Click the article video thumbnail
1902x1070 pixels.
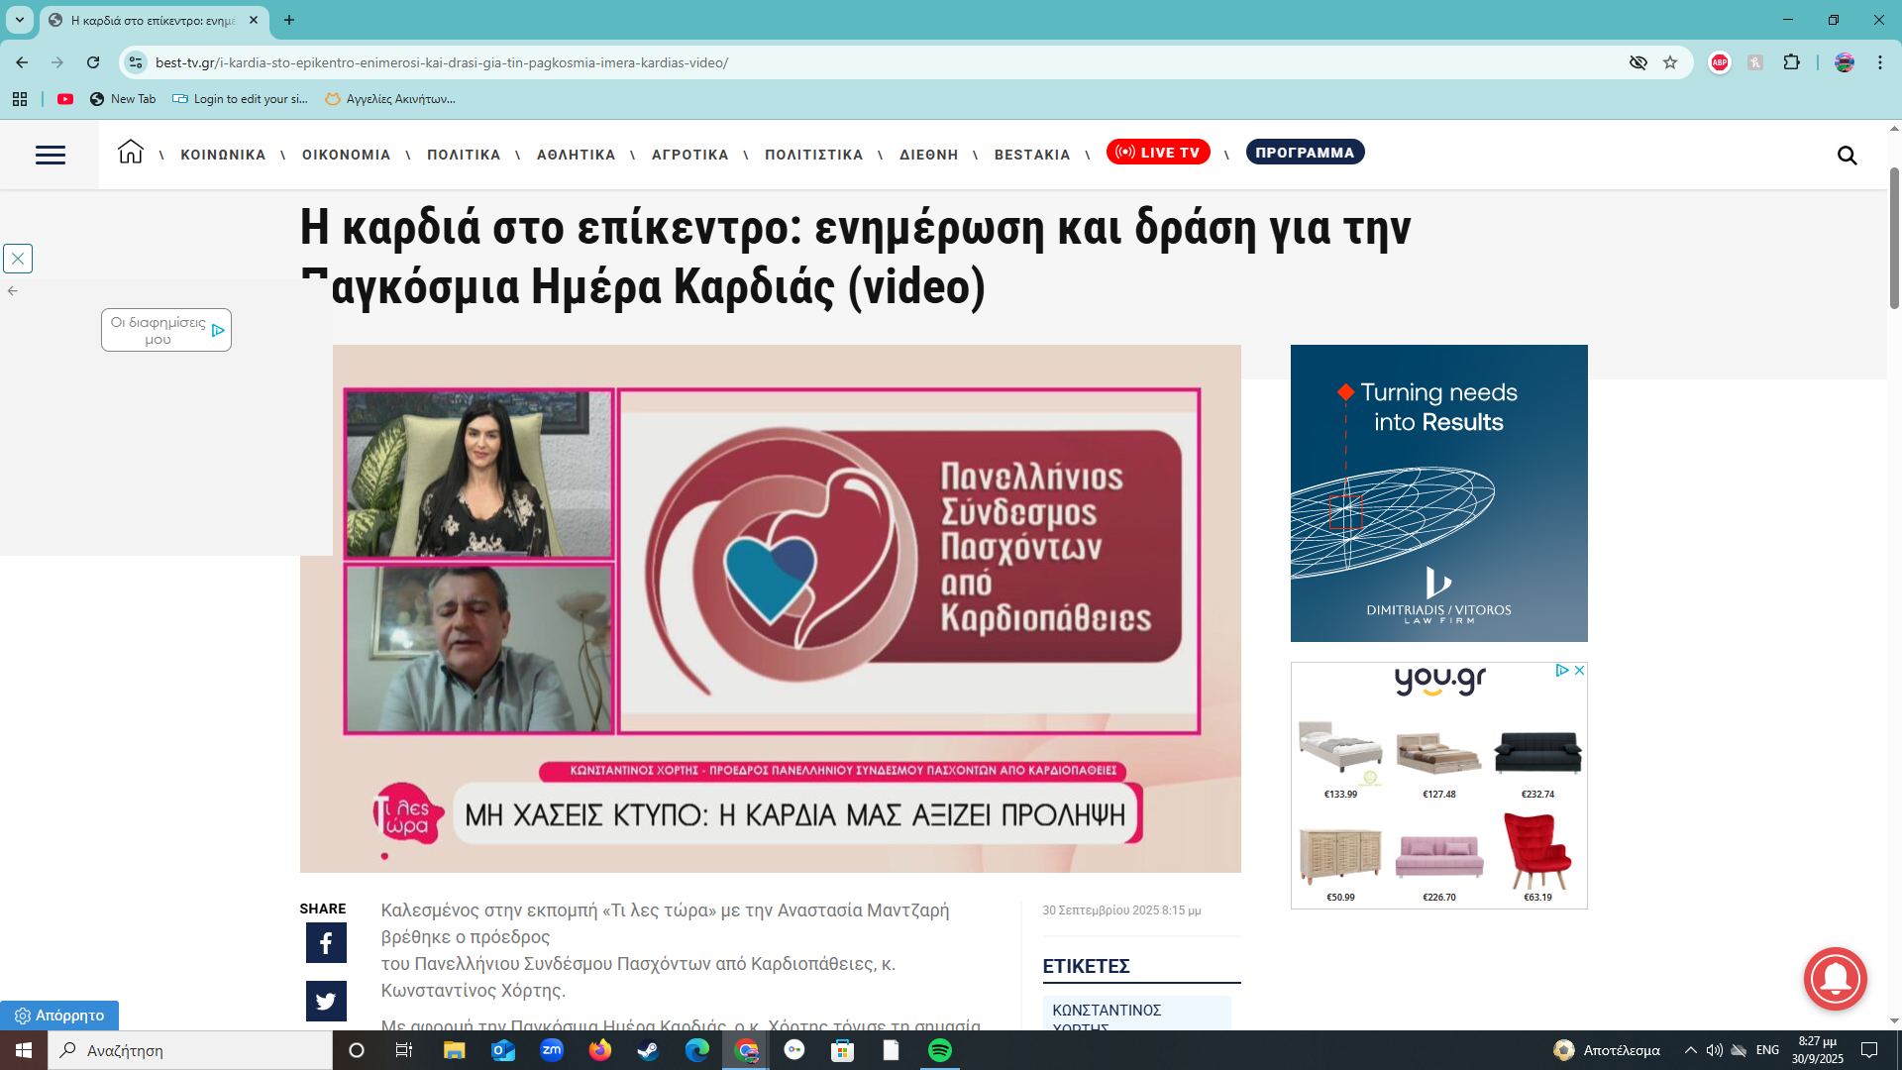tap(770, 608)
